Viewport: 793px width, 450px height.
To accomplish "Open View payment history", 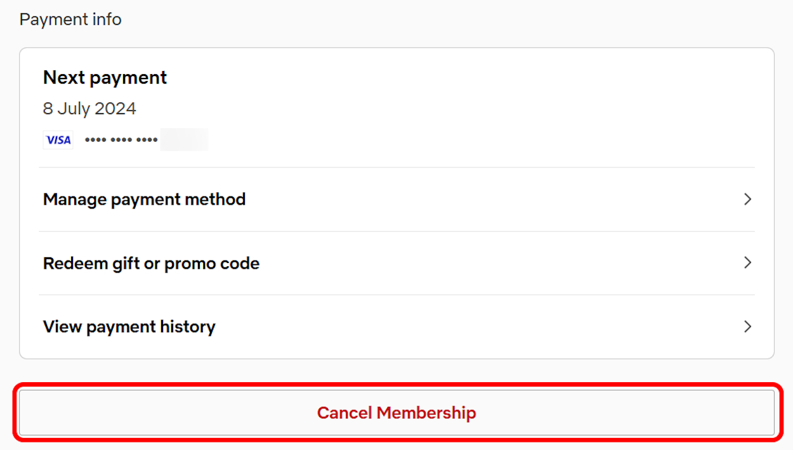I will 129,326.
